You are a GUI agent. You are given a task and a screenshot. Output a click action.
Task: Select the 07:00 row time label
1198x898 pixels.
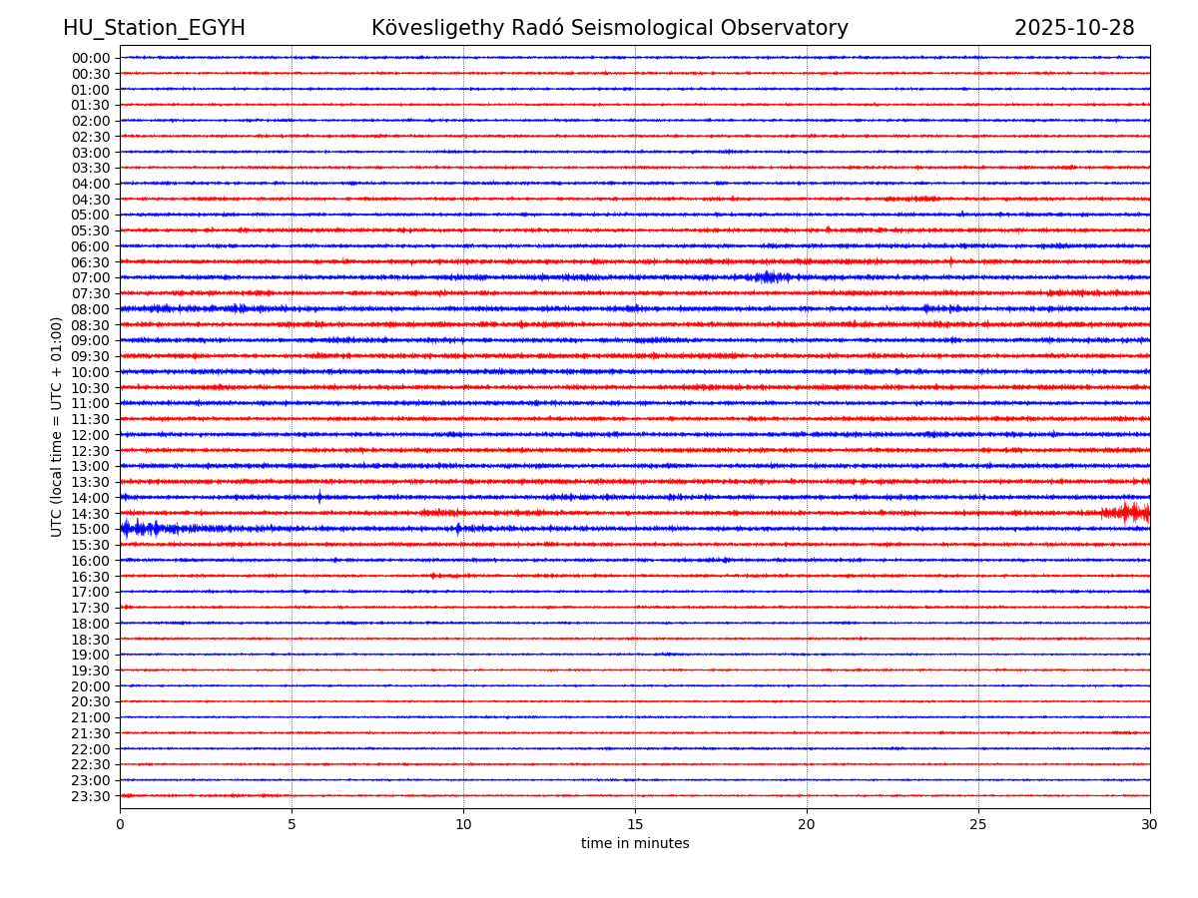tap(90, 277)
